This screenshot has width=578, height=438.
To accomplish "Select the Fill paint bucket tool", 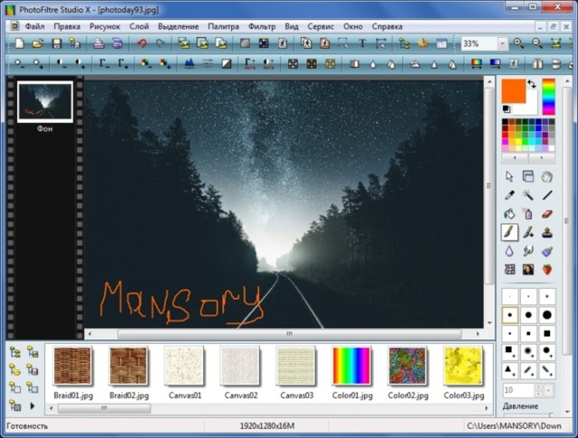I will pyautogui.click(x=509, y=214).
